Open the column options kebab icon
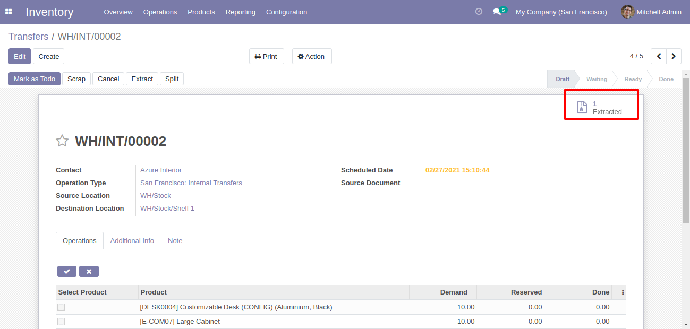Viewport: 690px width, 329px height. (623, 292)
